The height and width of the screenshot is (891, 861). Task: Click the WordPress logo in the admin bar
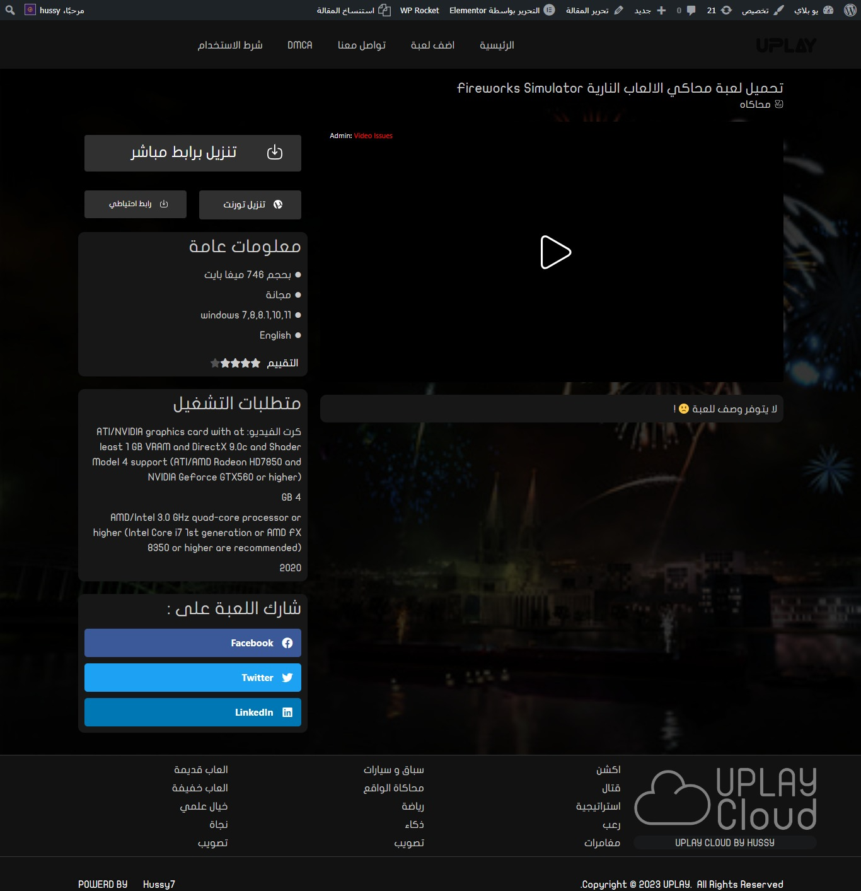pos(850,10)
